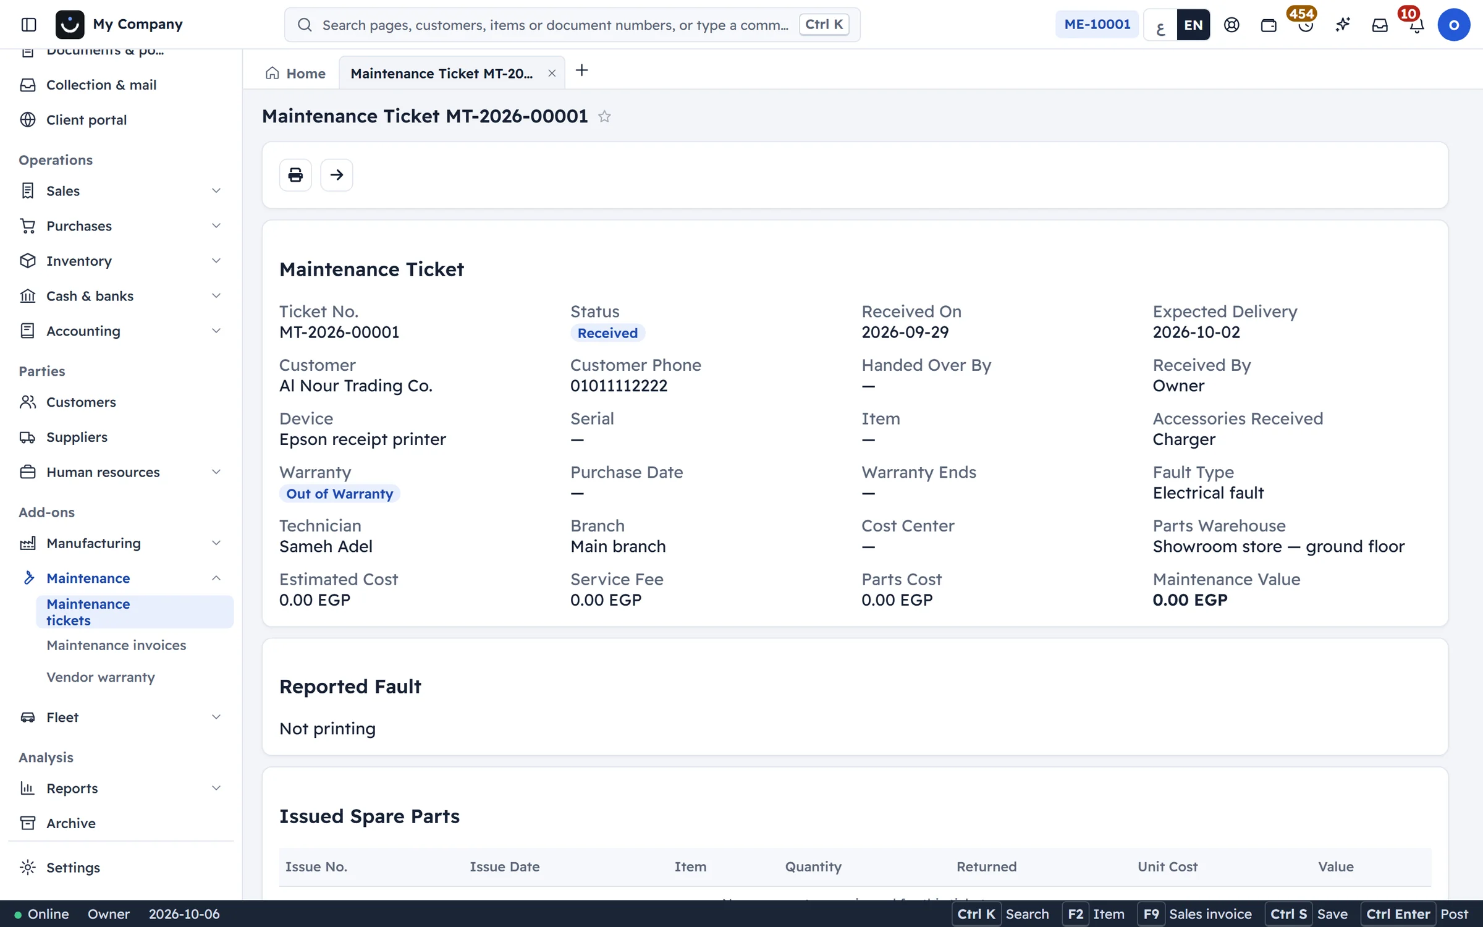The height and width of the screenshot is (927, 1483).
Task: Expand the Human resources menu
Action: point(121,472)
